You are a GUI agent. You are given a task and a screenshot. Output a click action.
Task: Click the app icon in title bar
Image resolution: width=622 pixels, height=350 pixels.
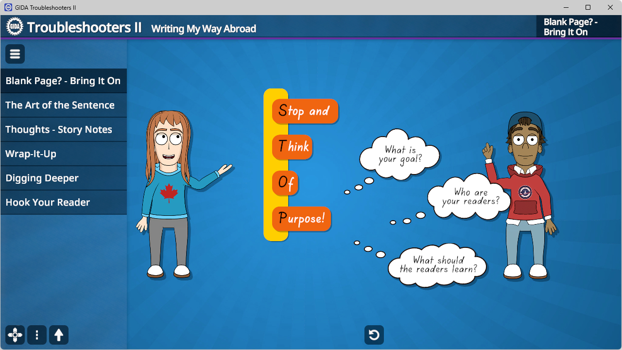[x=8, y=7]
